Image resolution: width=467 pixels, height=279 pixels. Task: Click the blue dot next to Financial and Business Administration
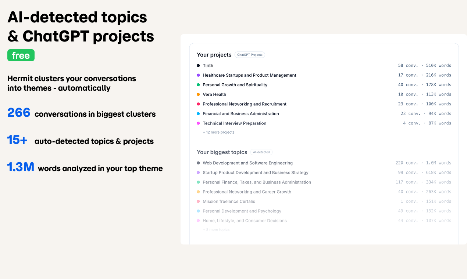199,113
